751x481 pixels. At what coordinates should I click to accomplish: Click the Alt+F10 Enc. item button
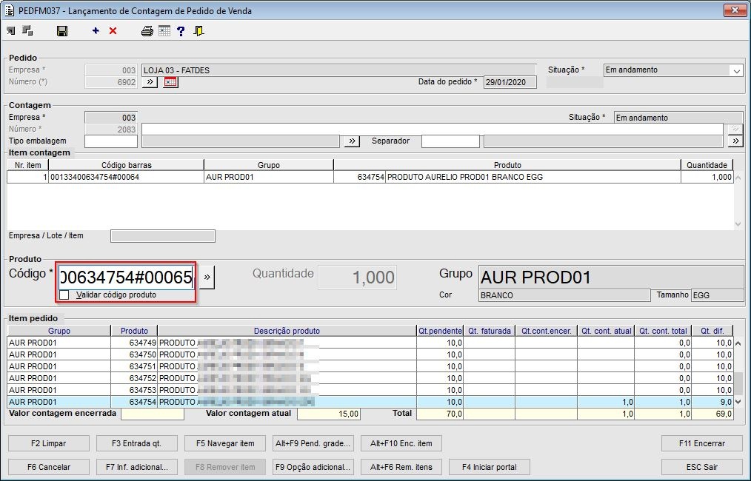401,443
